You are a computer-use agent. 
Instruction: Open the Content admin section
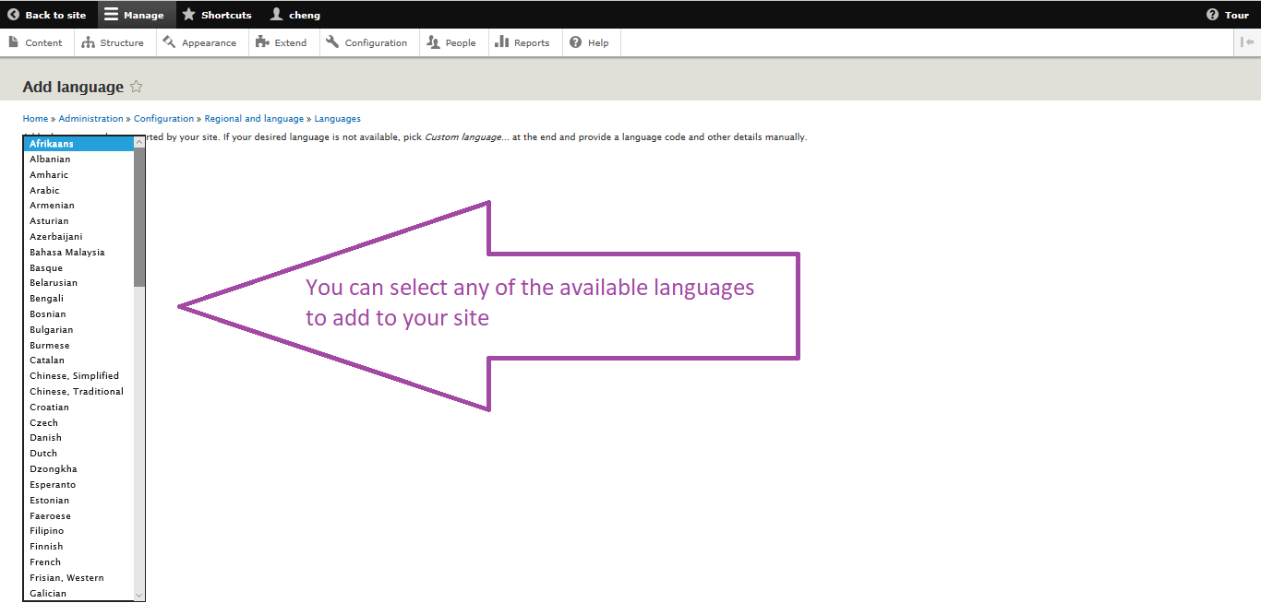[x=36, y=42]
